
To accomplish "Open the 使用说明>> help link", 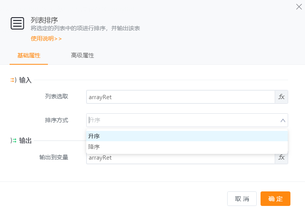I will point(46,38).
